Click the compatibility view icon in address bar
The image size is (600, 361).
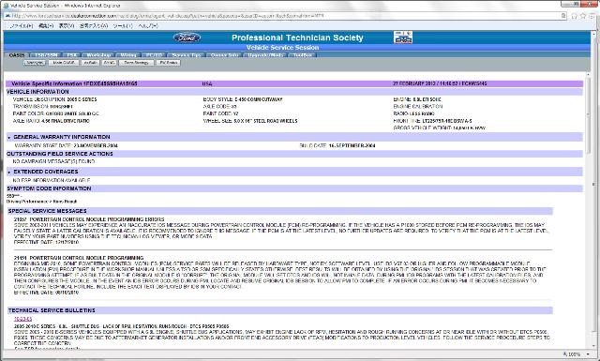563,16
